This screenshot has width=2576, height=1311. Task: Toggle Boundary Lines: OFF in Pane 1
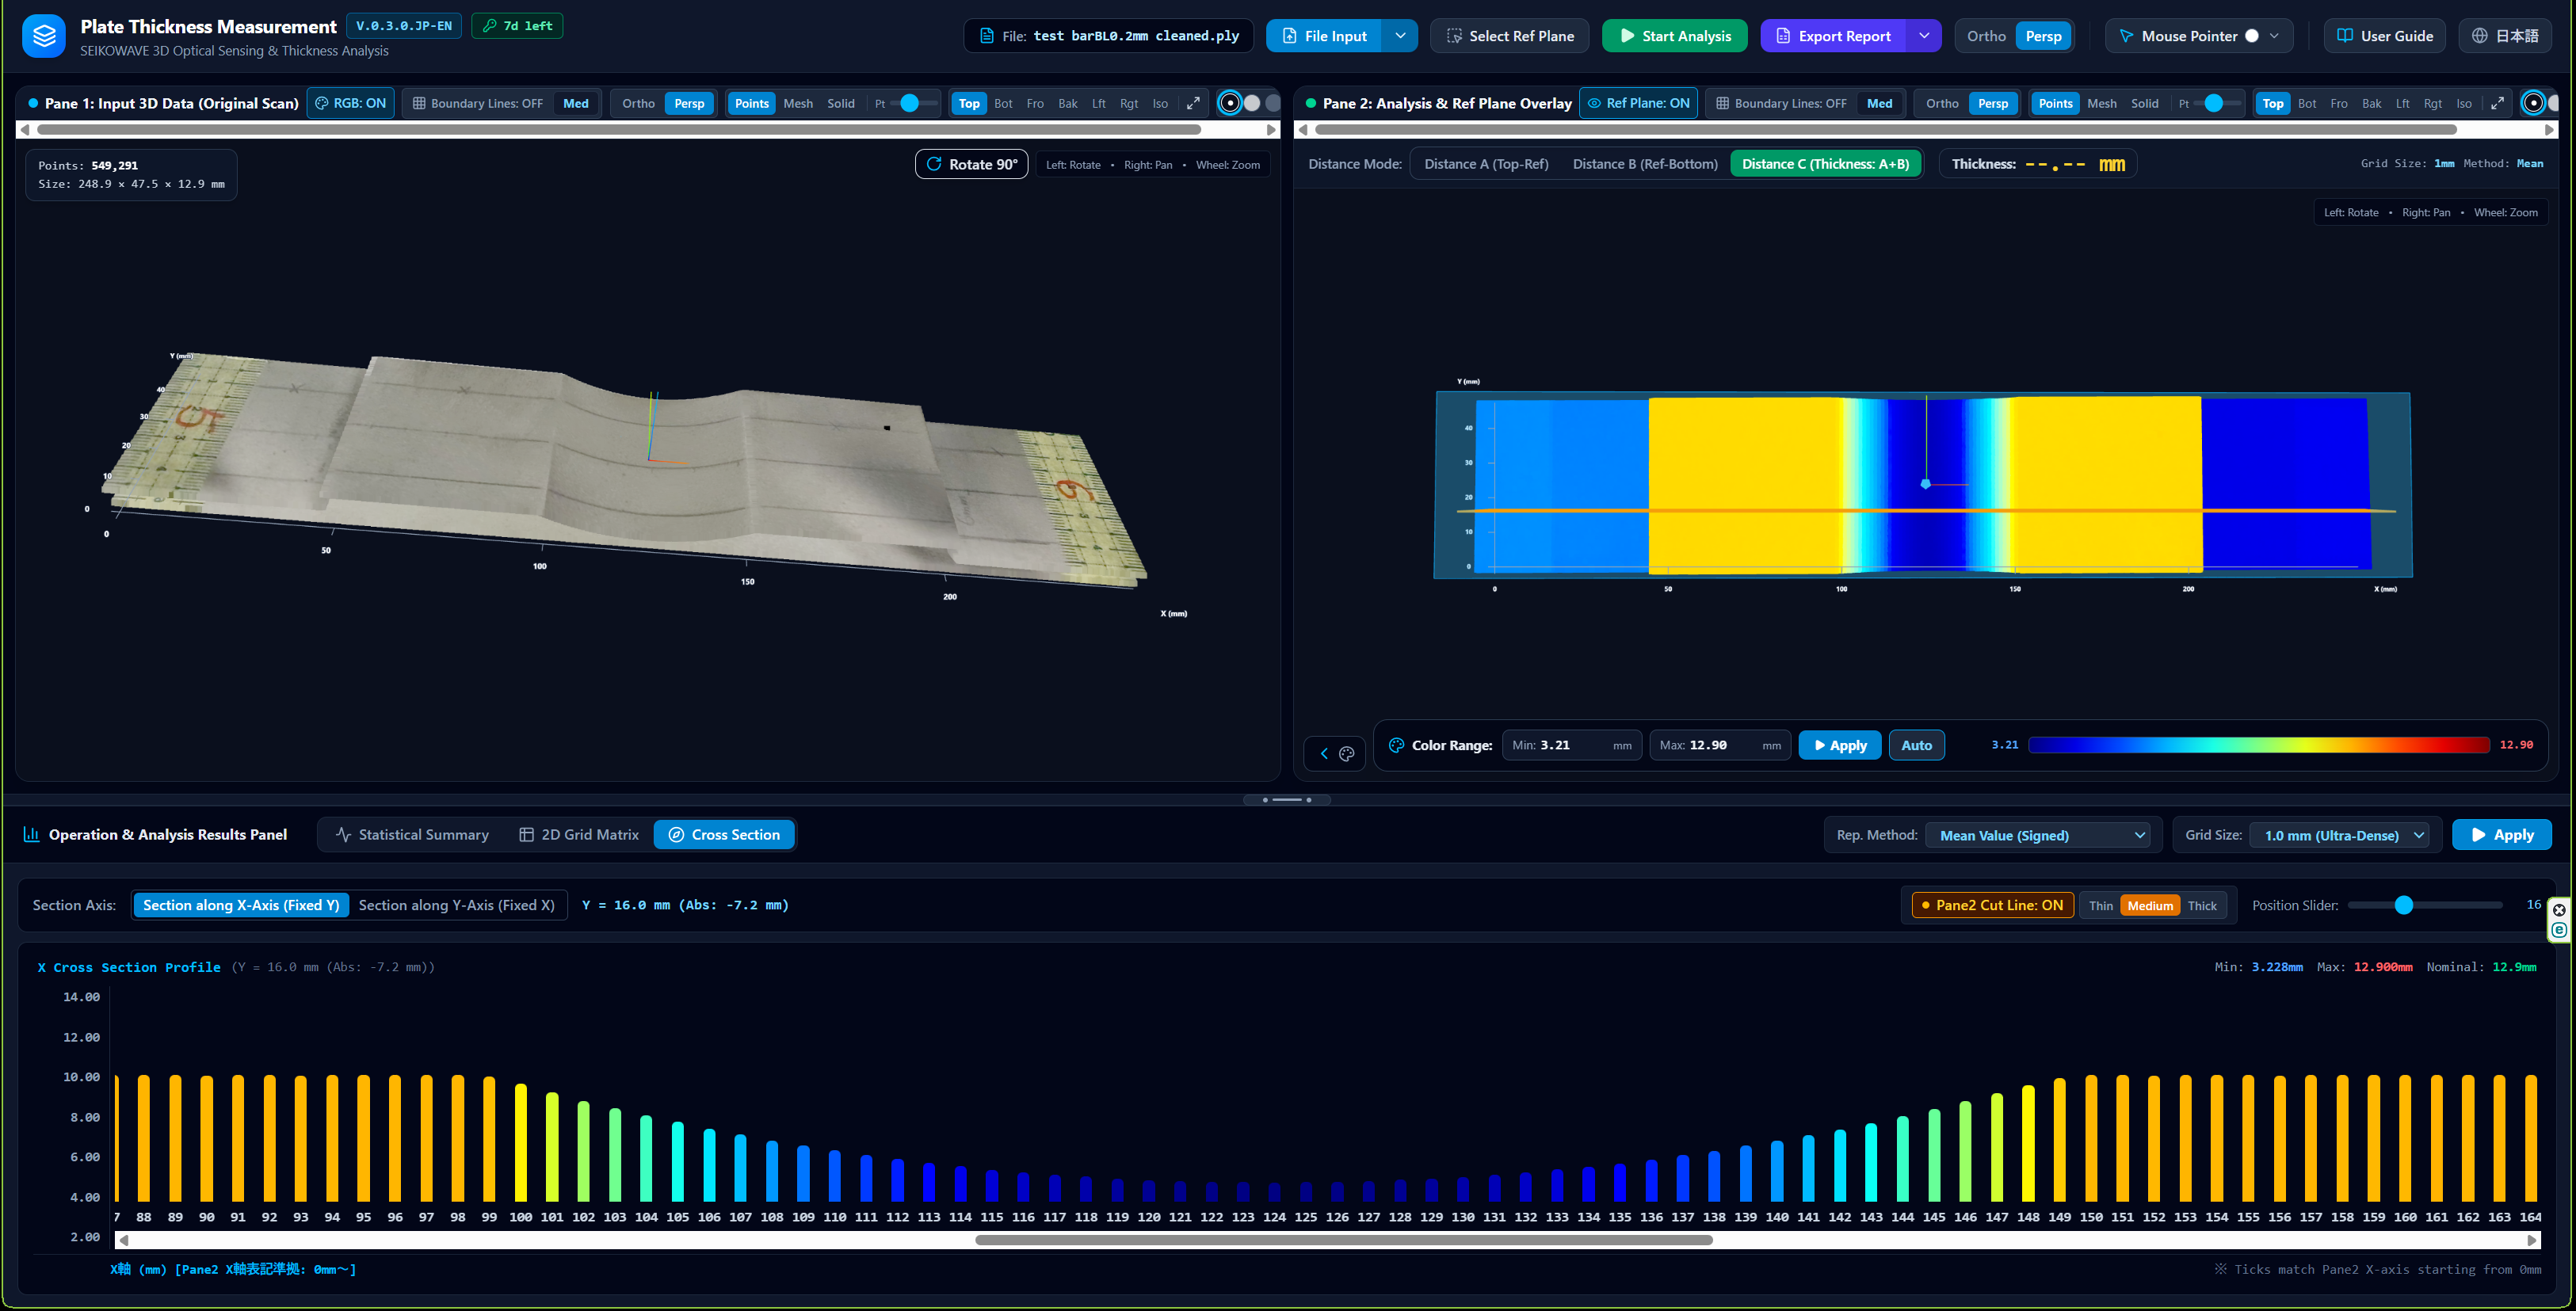click(x=478, y=103)
